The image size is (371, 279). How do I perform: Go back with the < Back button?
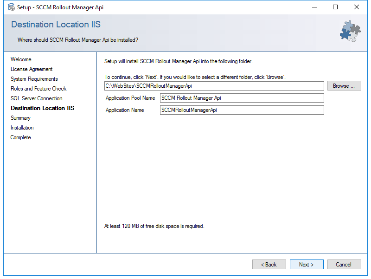click(x=269, y=264)
